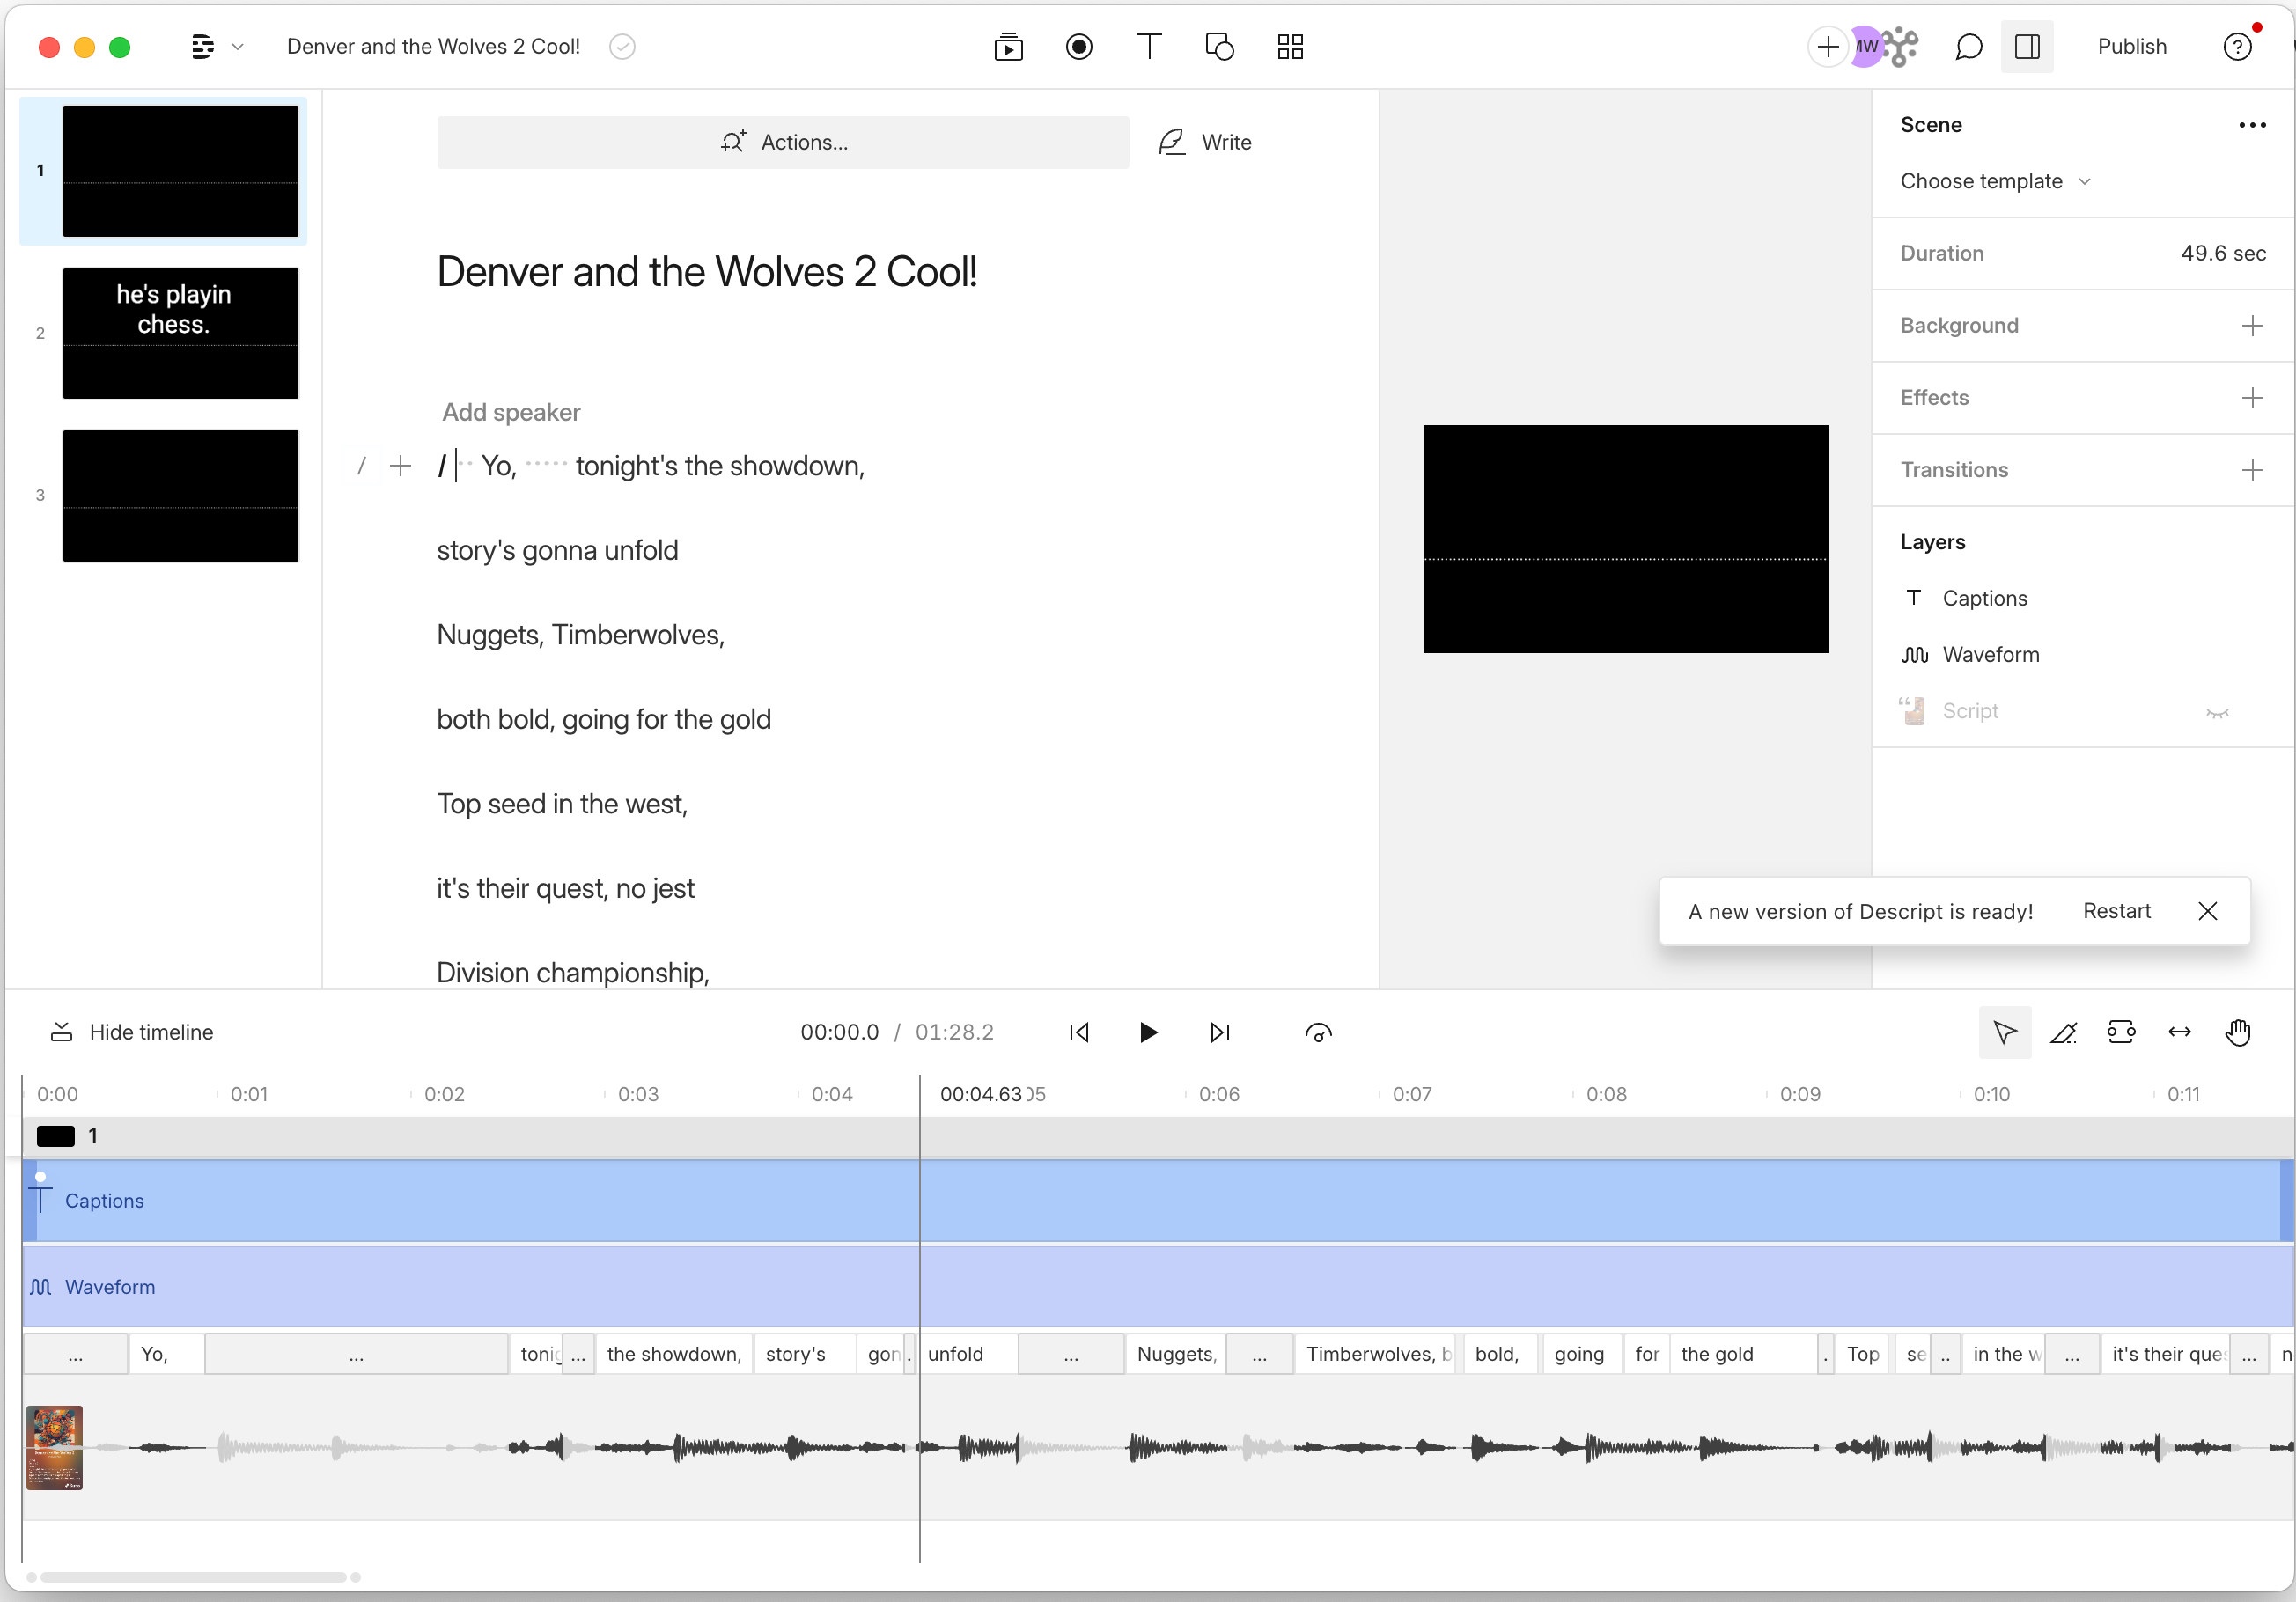Jump to next with skip forward
Image resolution: width=2296 pixels, height=1602 pixels.
1219,1032
